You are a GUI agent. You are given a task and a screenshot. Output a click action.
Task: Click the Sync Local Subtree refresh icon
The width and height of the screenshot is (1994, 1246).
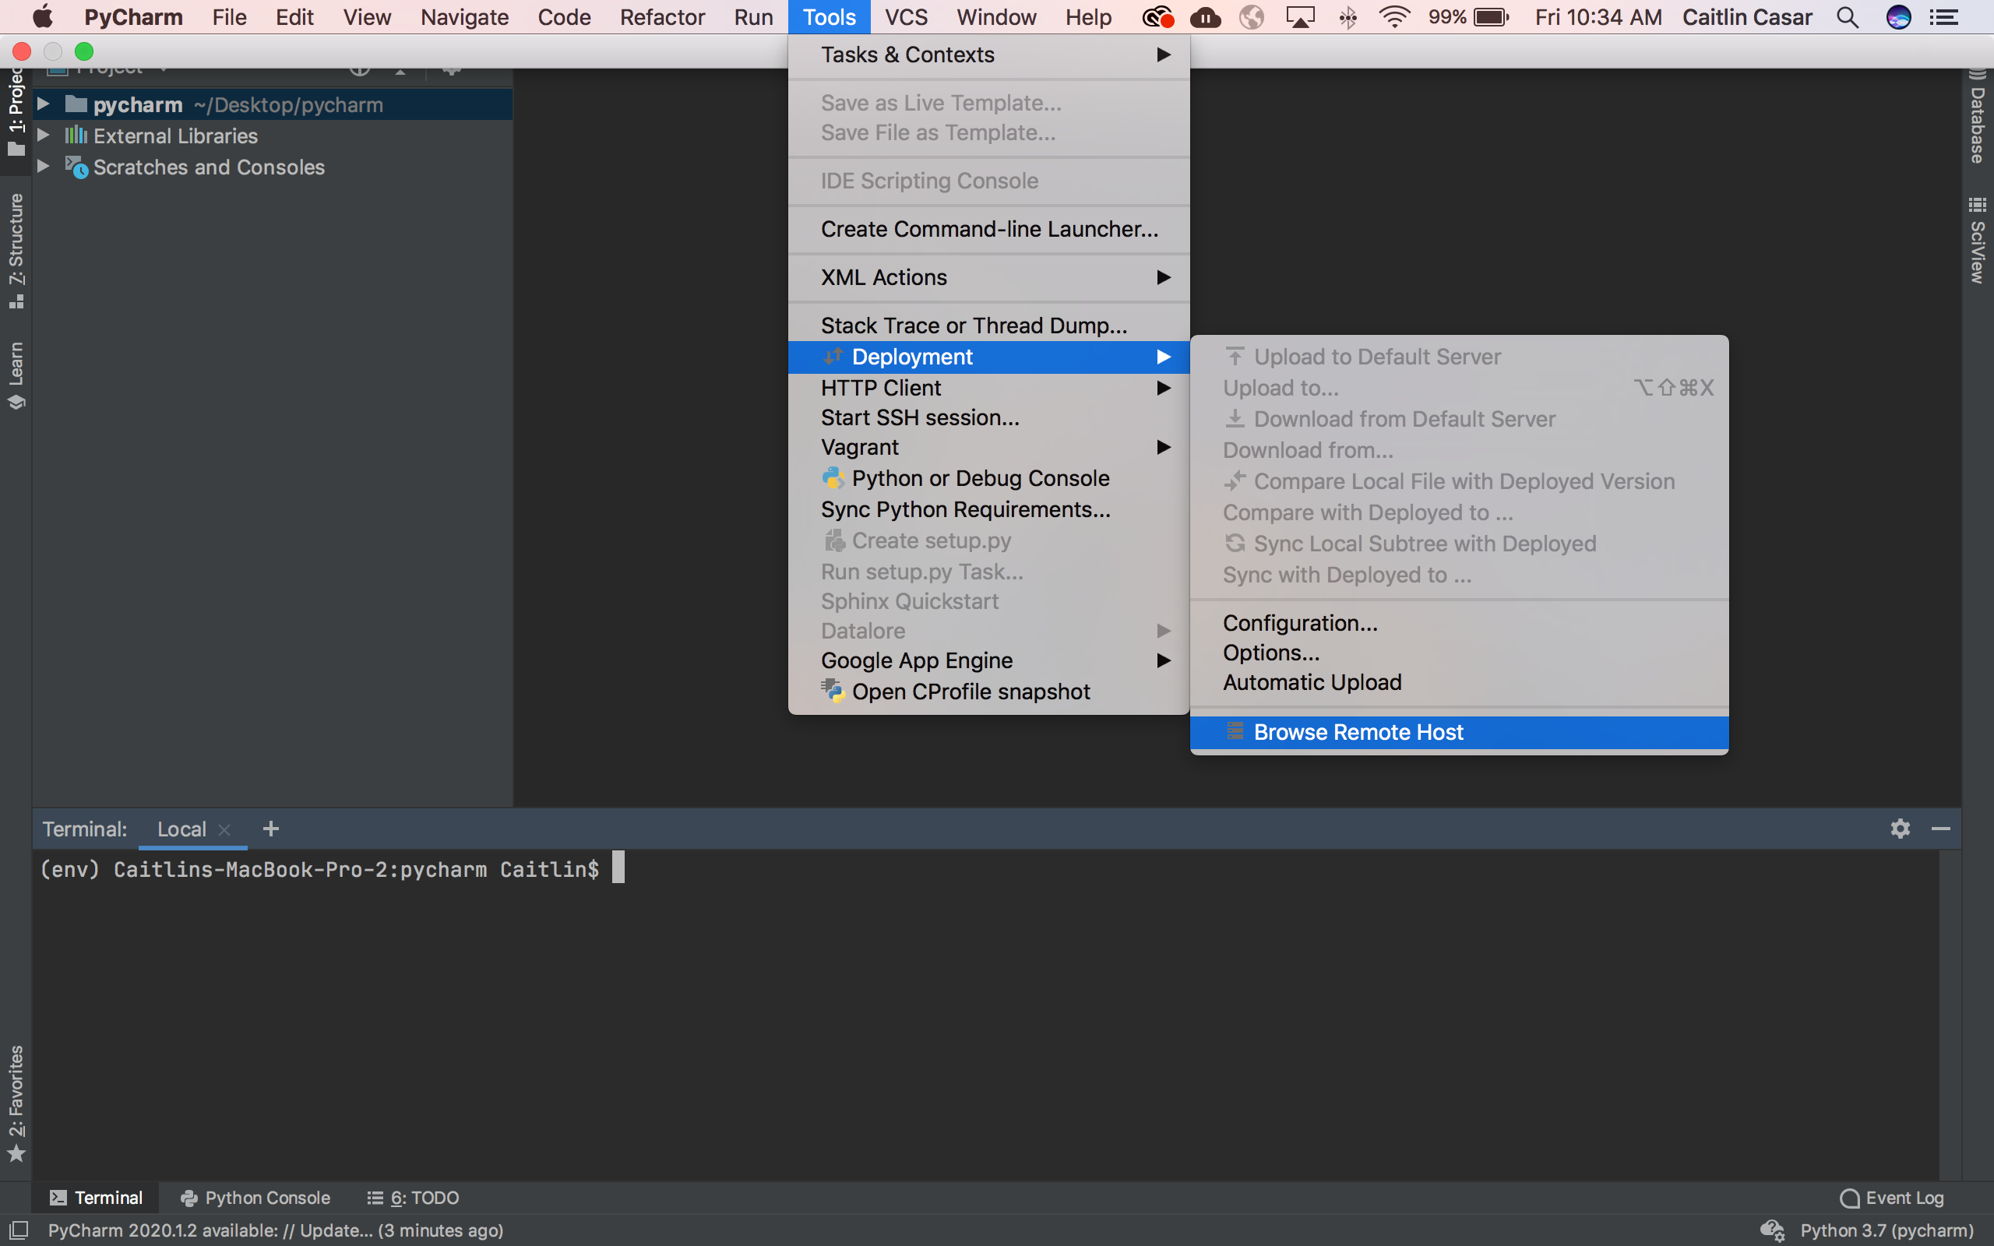1235,543
